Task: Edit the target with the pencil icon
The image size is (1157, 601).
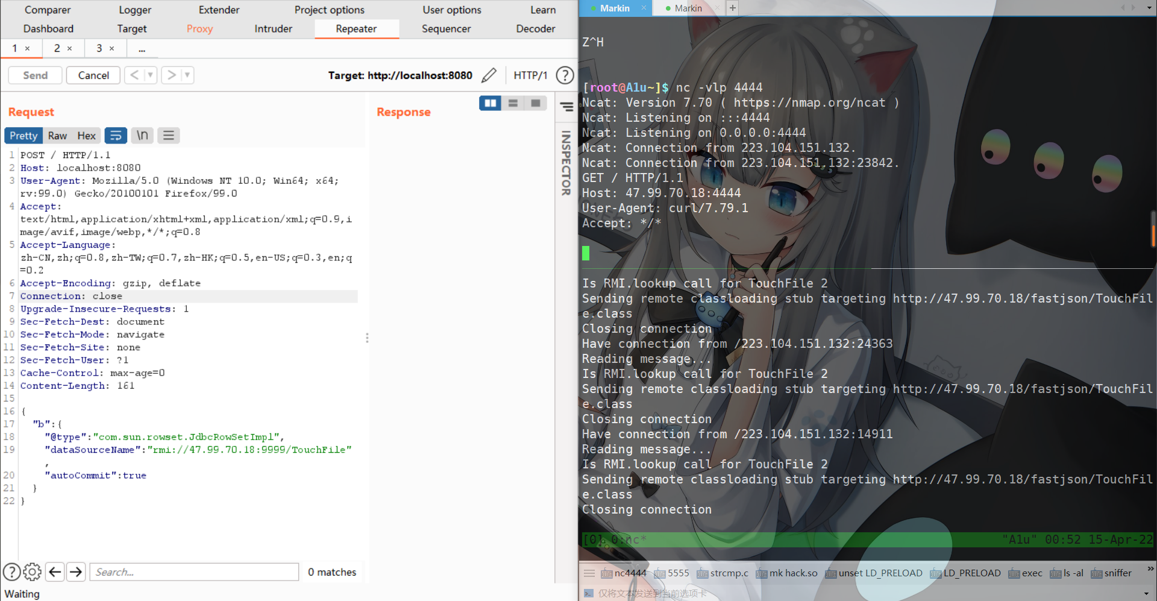Action: [x=489, y=75]
